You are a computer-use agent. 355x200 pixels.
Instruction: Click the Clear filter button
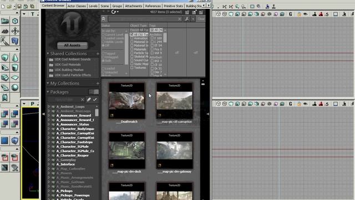pyautogui.click(x=201, y=19)
